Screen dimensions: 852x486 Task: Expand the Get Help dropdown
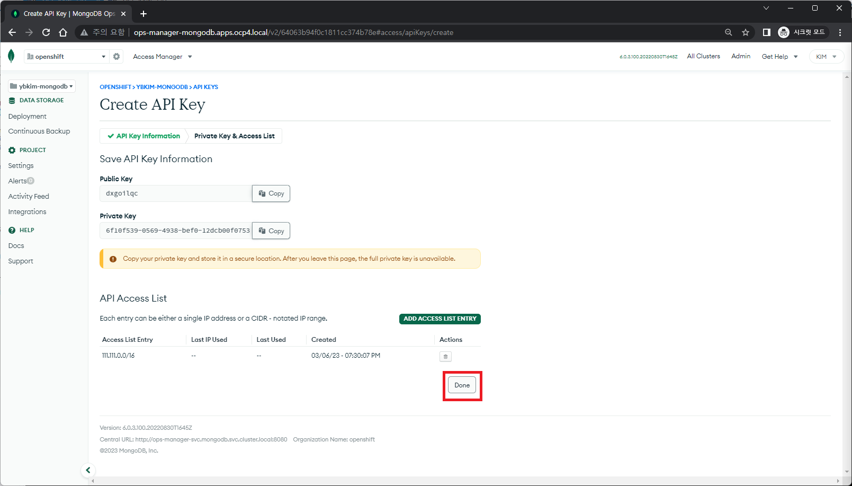tap(779, 57)
